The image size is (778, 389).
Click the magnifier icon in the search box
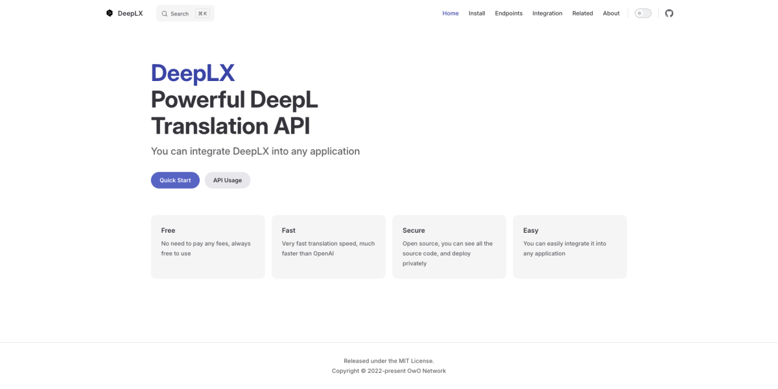coord(165,13)
